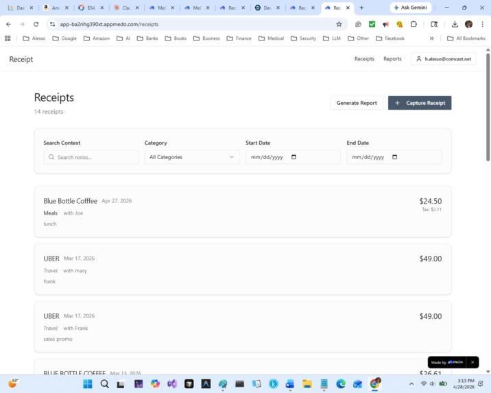
Task: Open the h.alesso@comcast.net account button
Action: (x=444, y=59)
